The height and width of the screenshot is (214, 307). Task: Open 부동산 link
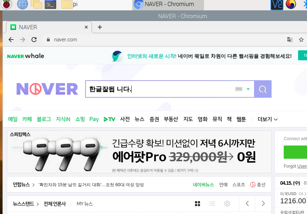(x=171, y=119)
